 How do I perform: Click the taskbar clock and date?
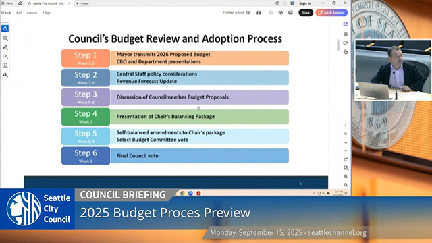click(337, 193)
